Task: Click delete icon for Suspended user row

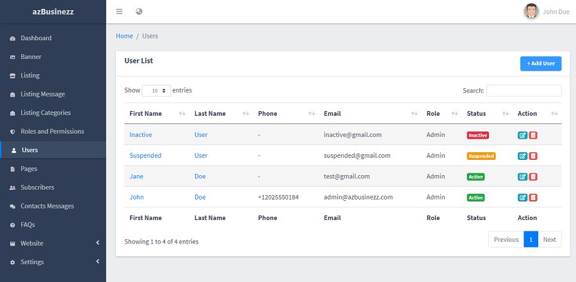Action: point(533,156)
